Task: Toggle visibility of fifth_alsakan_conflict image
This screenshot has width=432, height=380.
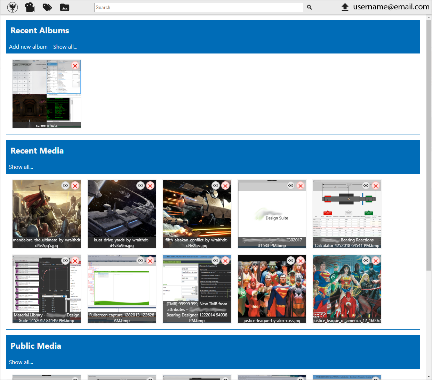Action: click(x=216, y=185)
